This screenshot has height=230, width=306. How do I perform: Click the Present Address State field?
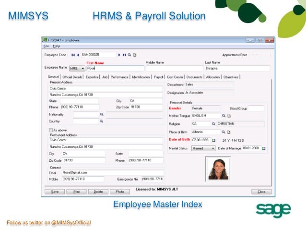(x=80, y=101)
